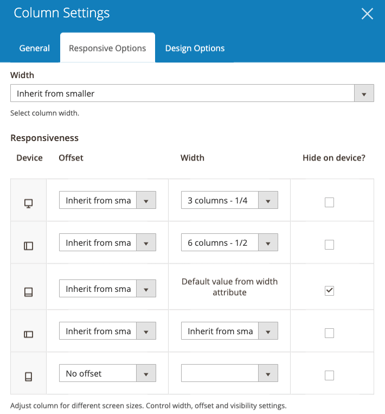Click the Width header in the Responsiveness table
The height and width of the screenshot is (414, 385).
tap(193, 158)
